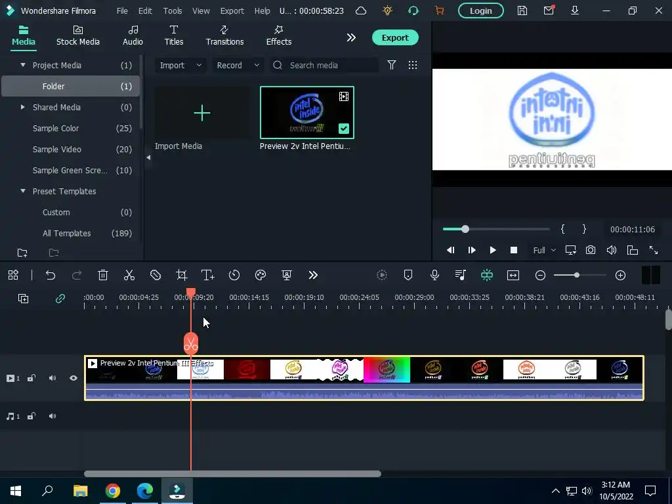Expand the Shared Media tree
This screenshot has height=504, width=672.
23,107
